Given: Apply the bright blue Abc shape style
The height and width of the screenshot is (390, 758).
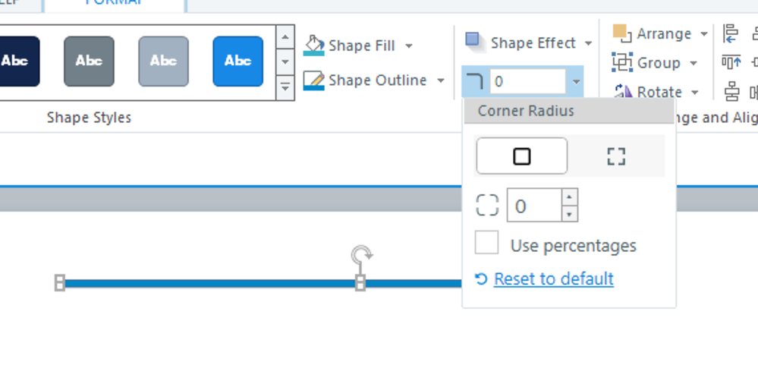Looking at the screenshot, I should pyautogui.click(x=237, y=61).
